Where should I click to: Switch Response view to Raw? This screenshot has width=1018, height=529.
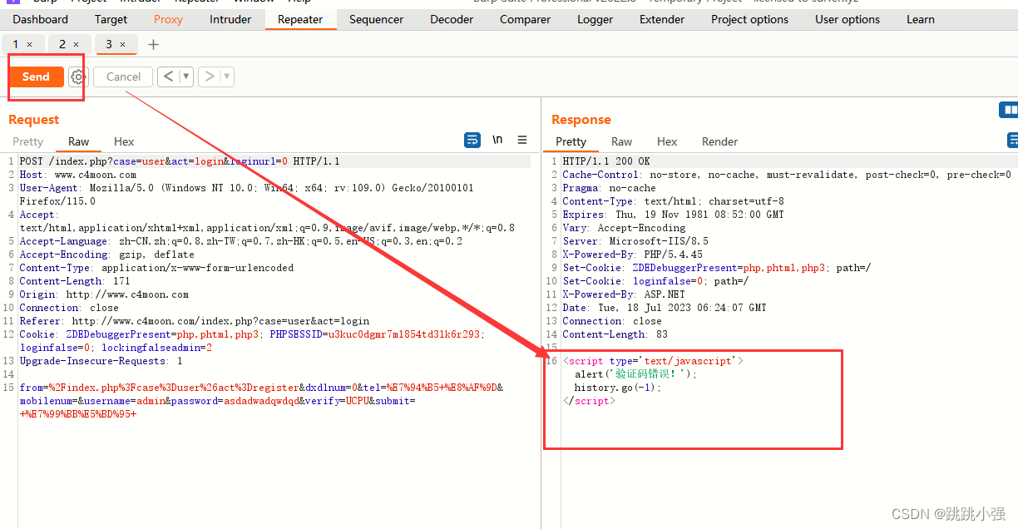coord(622,141)
